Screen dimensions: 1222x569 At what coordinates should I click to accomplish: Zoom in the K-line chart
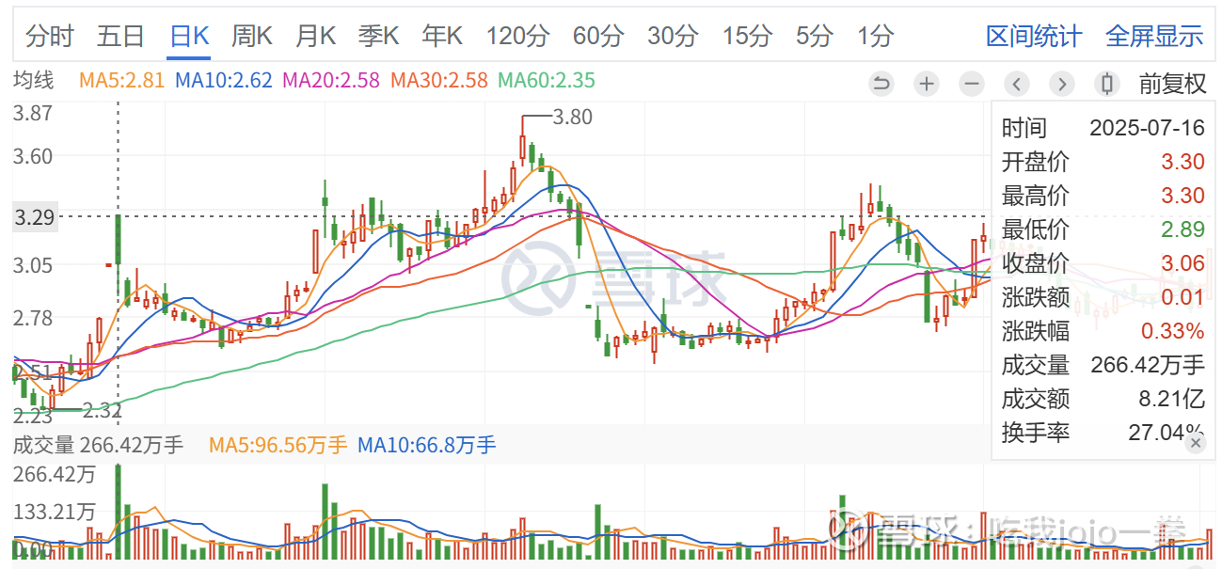927,84
